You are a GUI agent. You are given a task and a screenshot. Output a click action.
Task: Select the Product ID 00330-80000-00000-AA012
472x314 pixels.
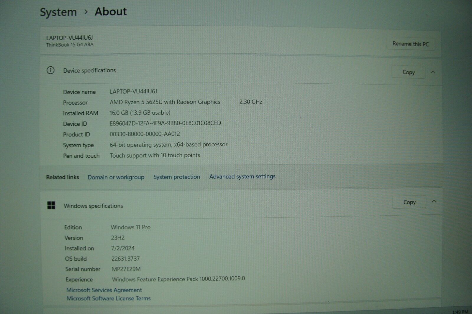[145, 134]
